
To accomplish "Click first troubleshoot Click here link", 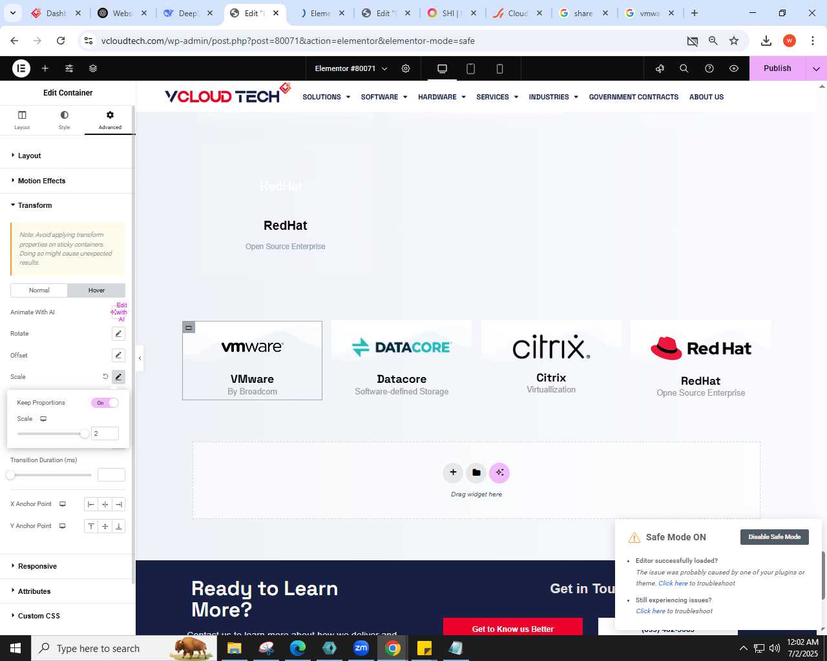I will [673, 584].
